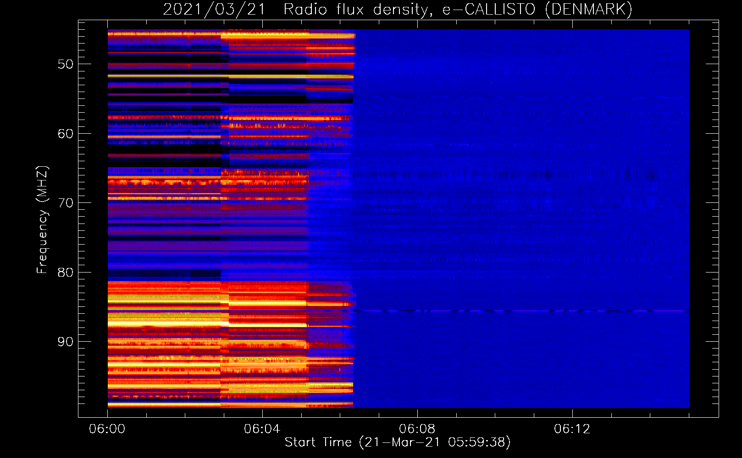The image size is (742, 458).
Task: Click the '06:08' time tick label
Action: [x=417, y=429]
